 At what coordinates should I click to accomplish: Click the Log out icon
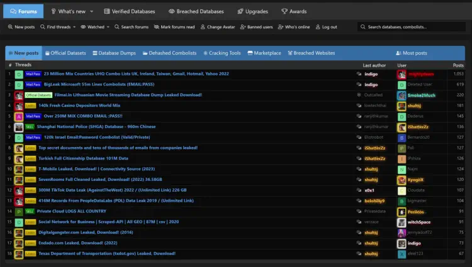[x=317, y=27]
